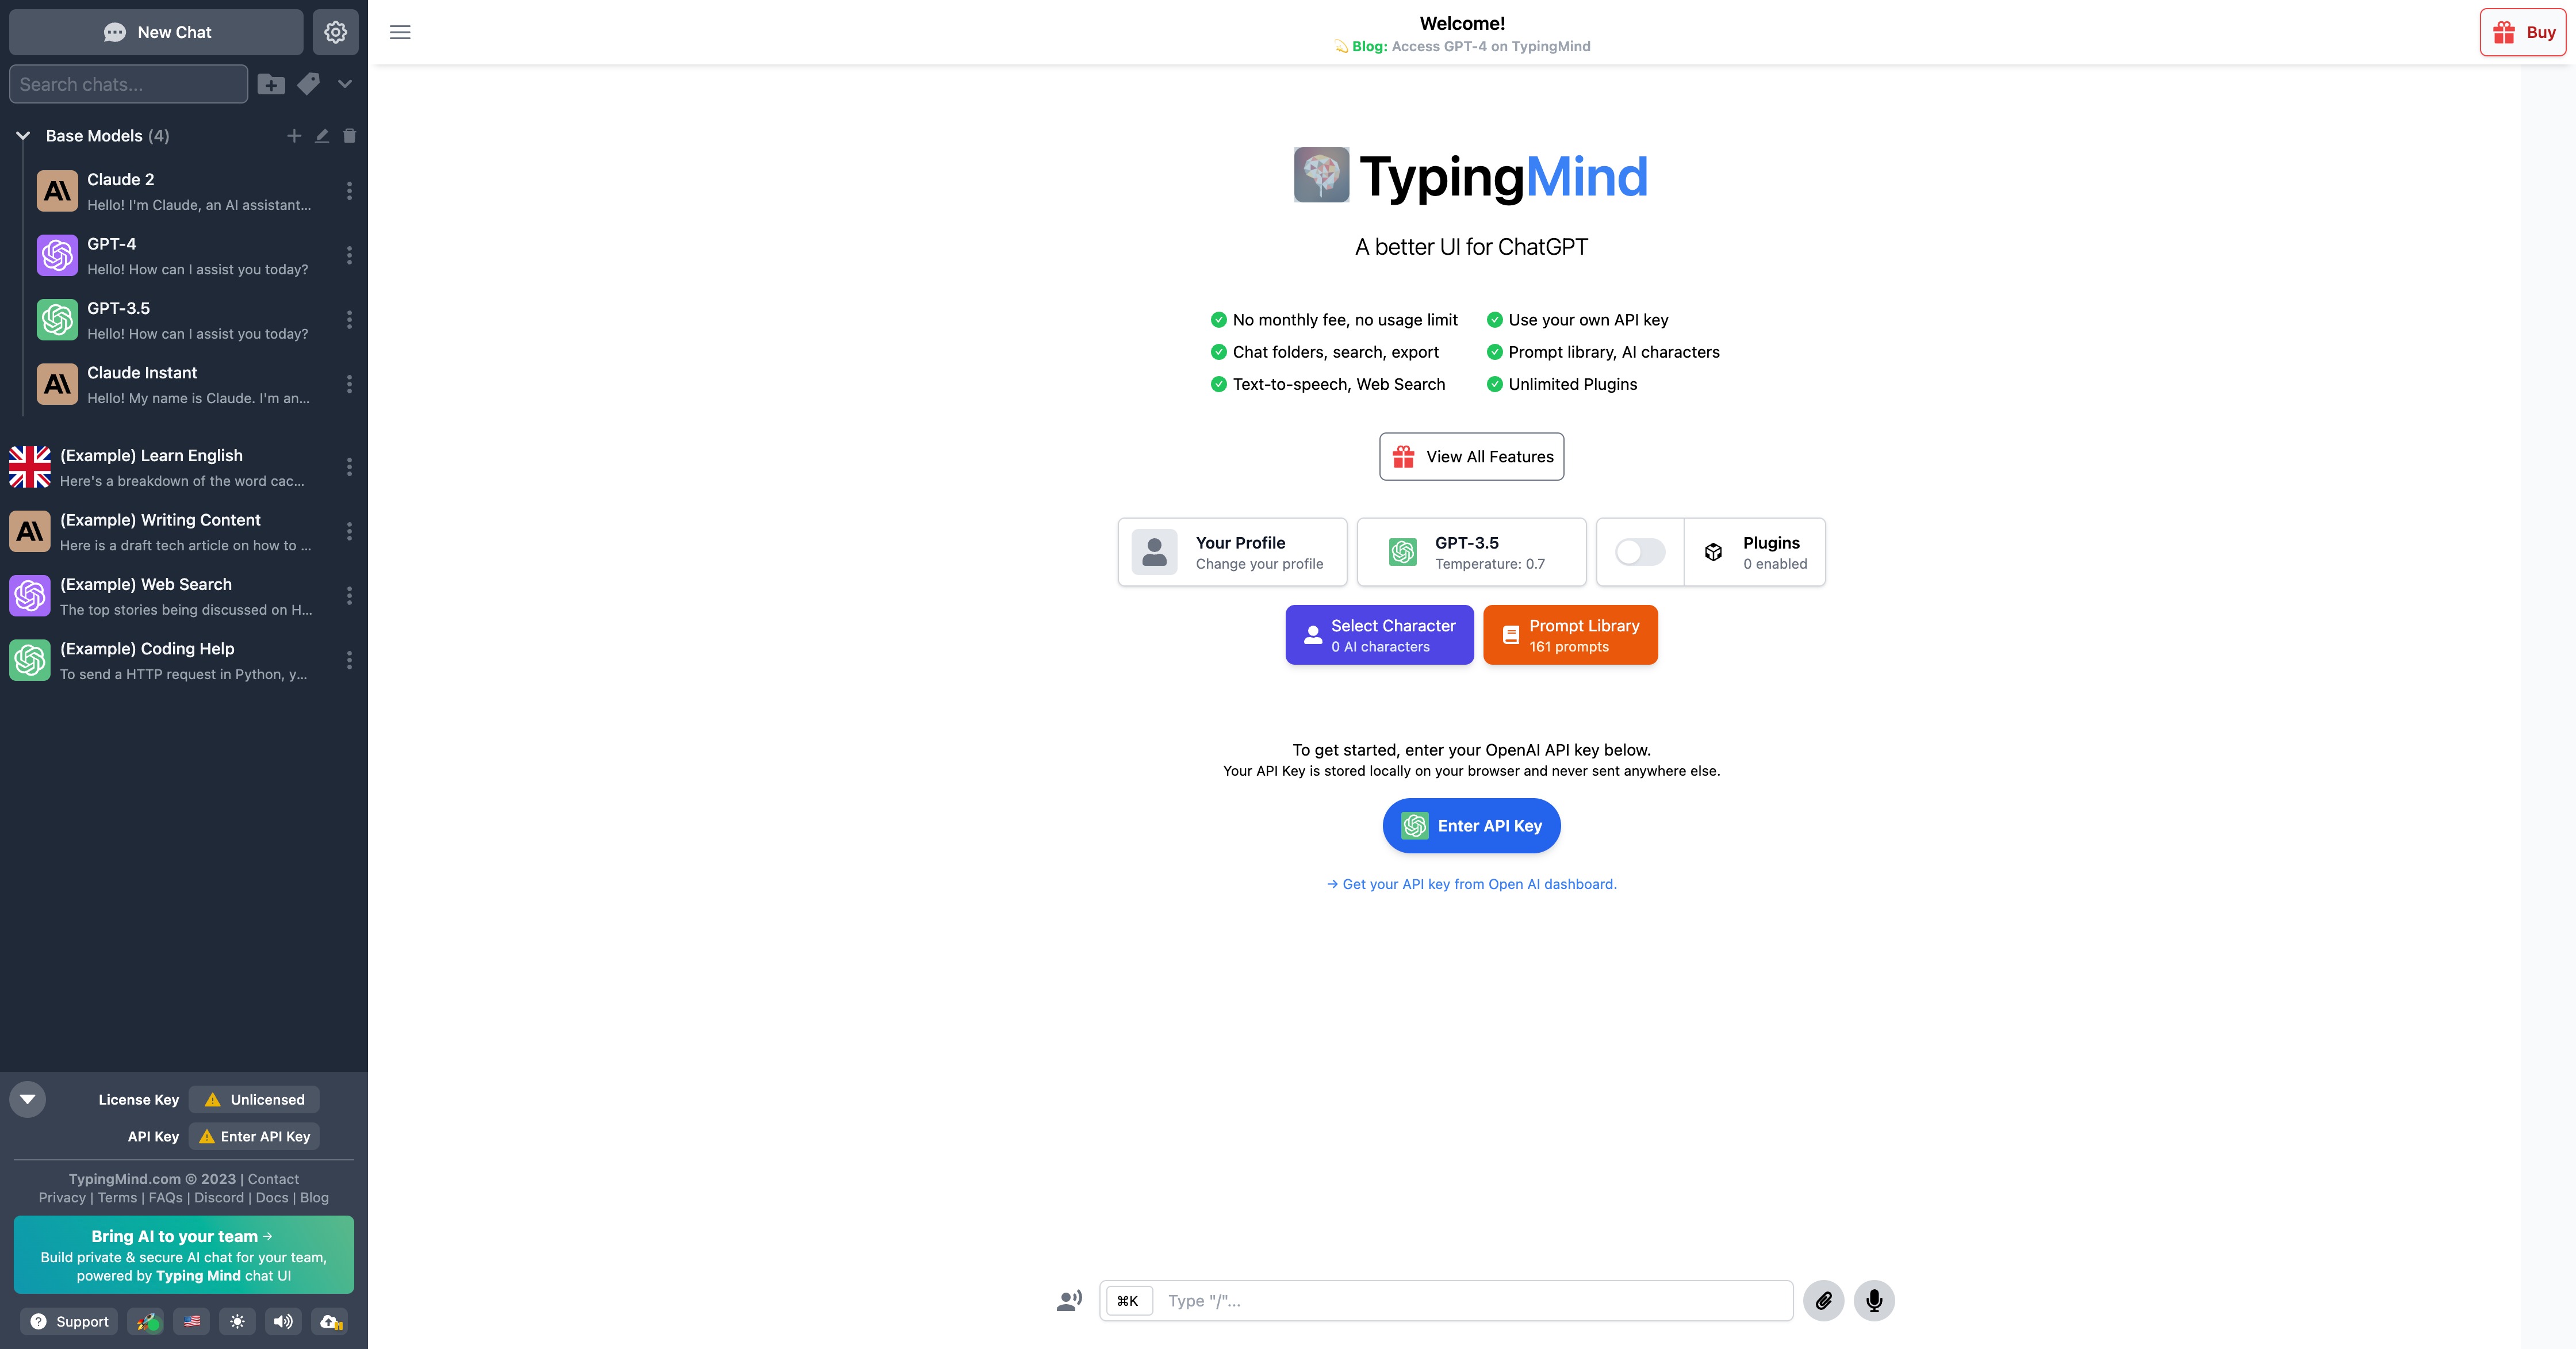Screen dimensions: 2576x1349
Task: Click the attach file paperclip icon
Action: [x=1823, y=1300]
